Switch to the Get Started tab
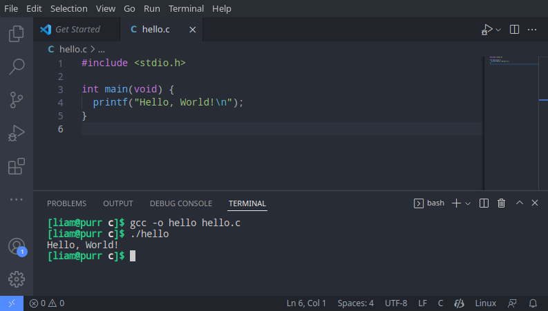548x311 pixels. (77, 30)
